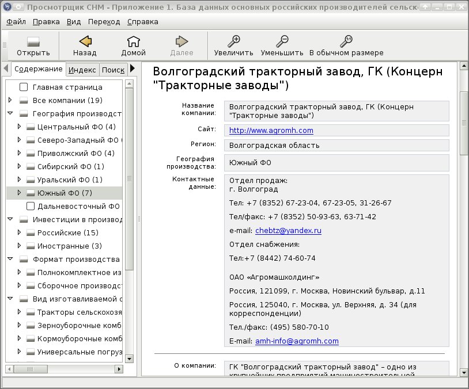Image resolution: width=469 pixels, height=389 pixels.
Task: Expand Тракторы сельскохозяйственные node
Action: [19, 312]
